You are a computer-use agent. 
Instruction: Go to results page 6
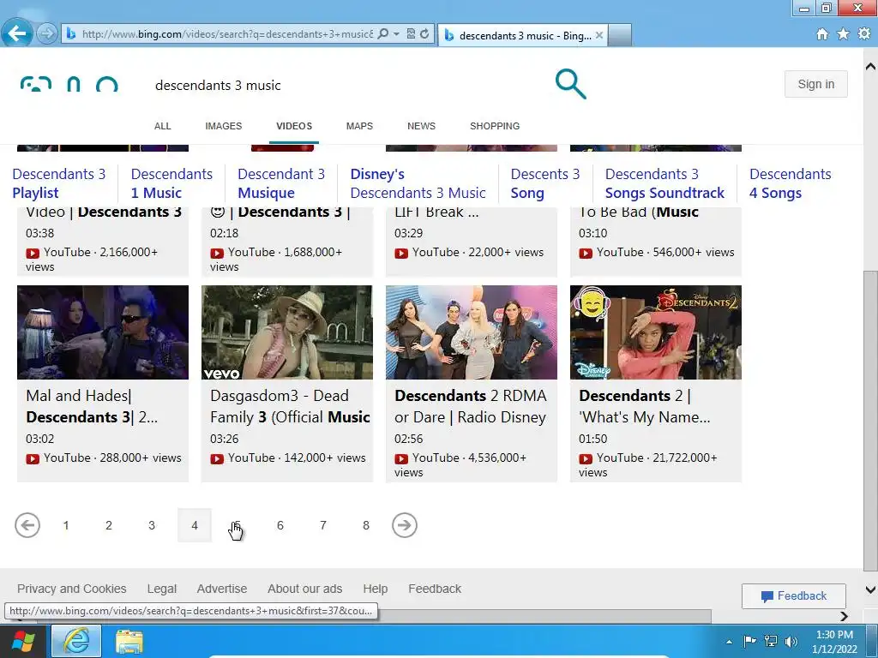click(x=280, y=525)
